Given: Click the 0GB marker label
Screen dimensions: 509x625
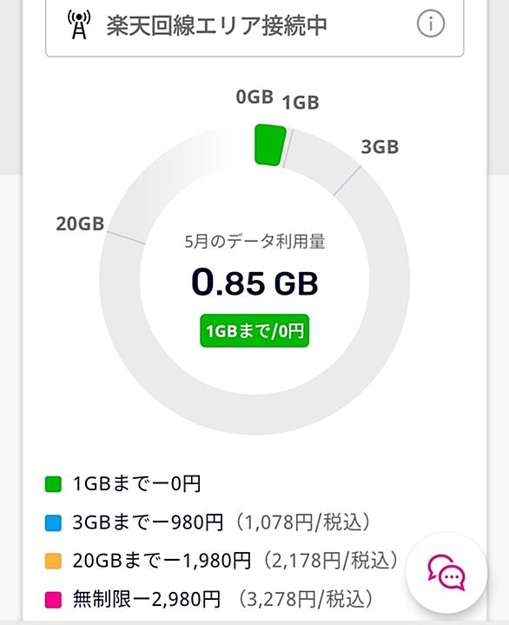Looking at the screenshot, I should coord(254,96).
